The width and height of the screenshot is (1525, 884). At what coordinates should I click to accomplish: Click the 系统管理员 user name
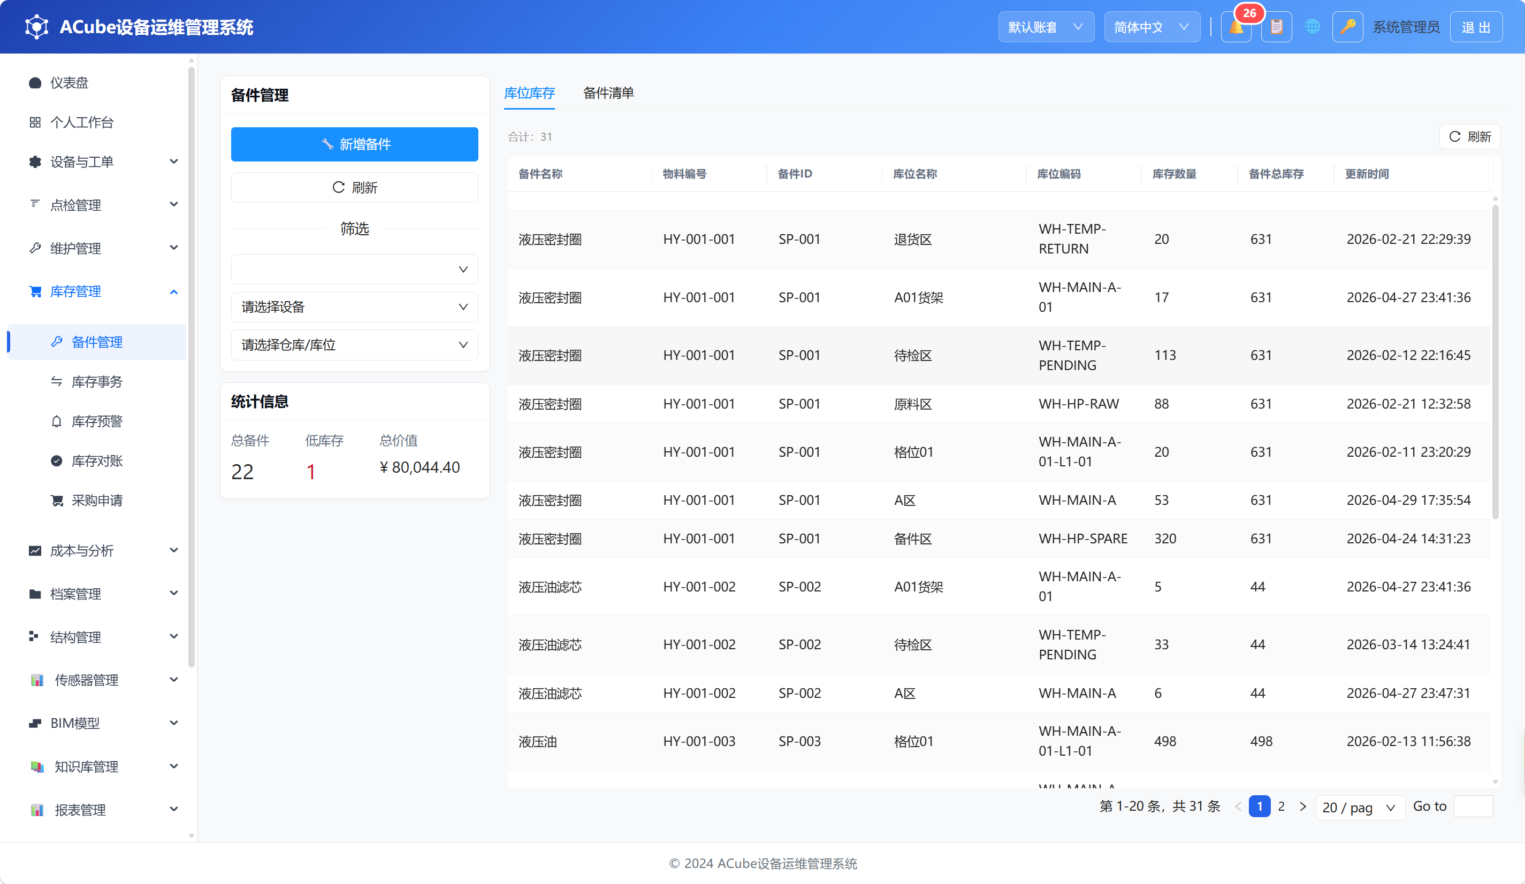point(1406,27)
